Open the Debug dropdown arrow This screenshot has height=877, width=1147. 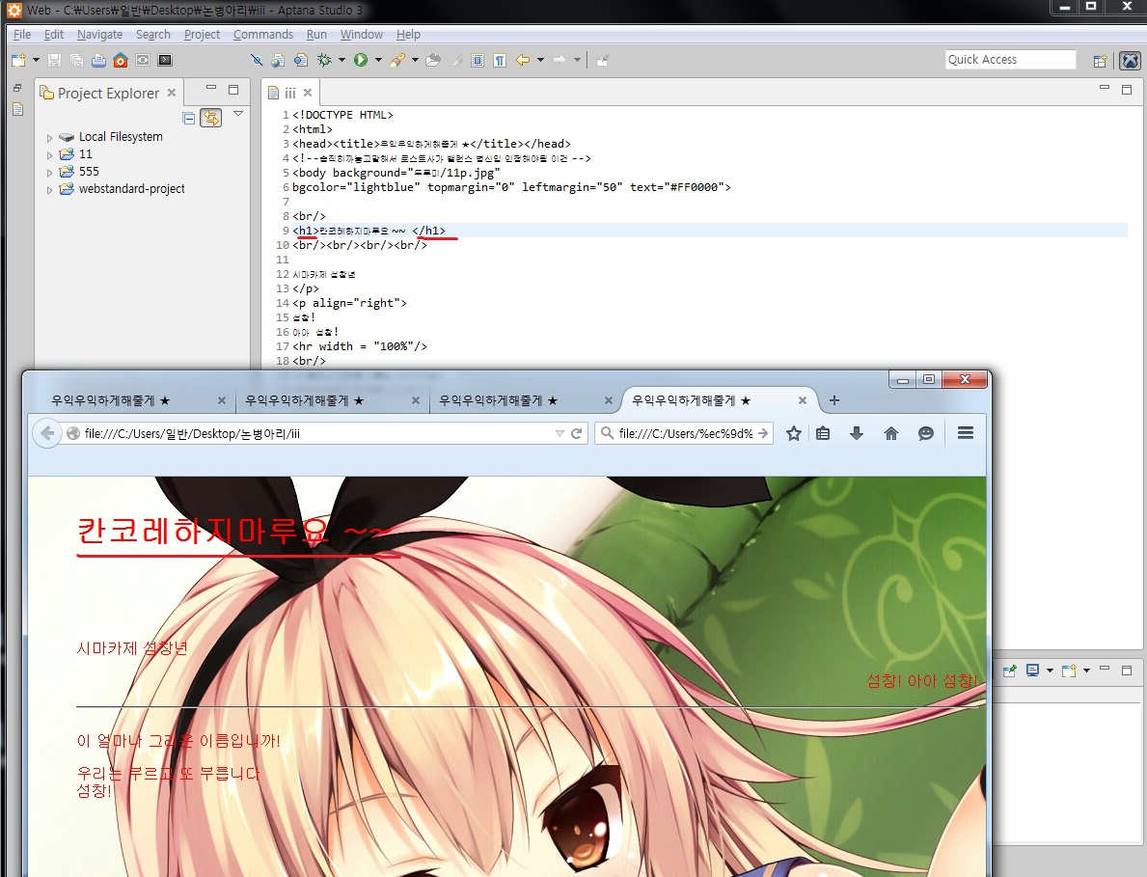click(341, 60)
